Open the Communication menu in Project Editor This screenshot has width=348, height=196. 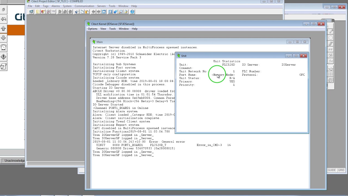click(84, 6)
